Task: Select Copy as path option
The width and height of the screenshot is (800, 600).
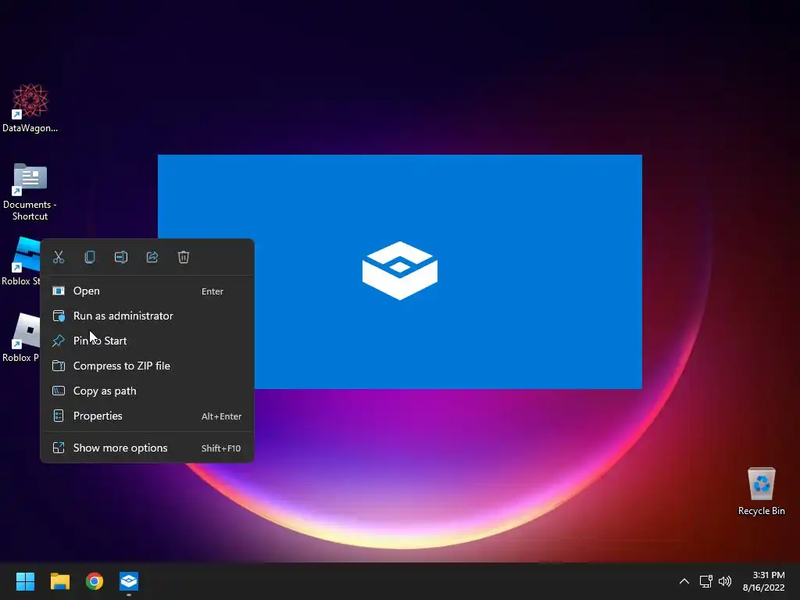Action: (x=147, y=391)
